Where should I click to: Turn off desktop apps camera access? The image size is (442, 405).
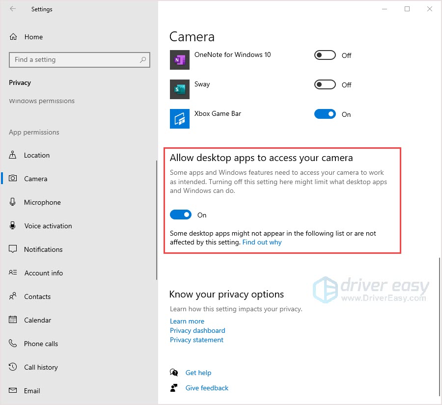coord(180,215)
